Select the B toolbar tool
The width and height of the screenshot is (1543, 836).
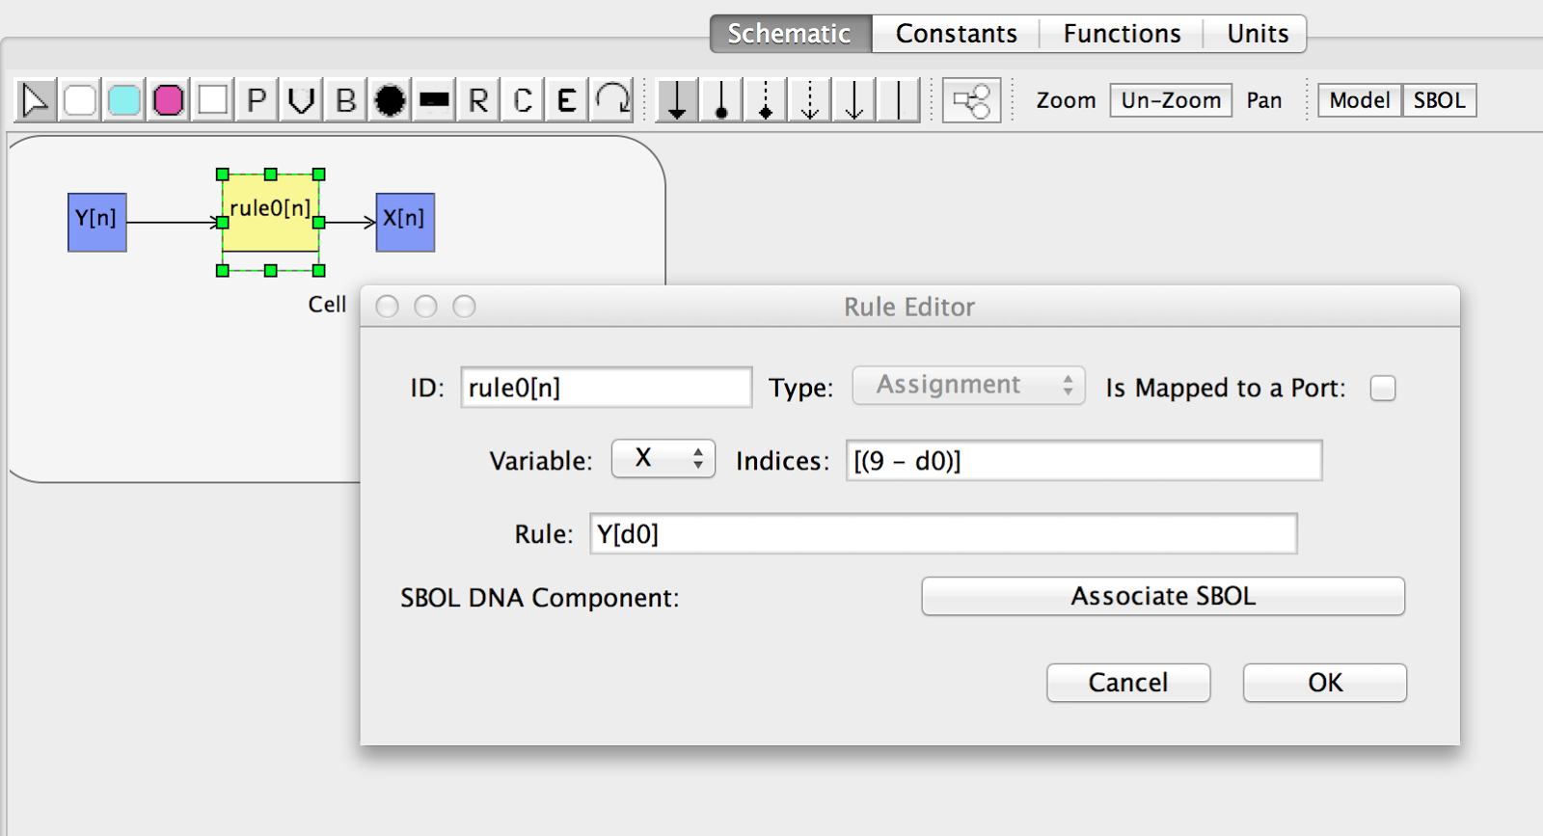coord(345,100)
